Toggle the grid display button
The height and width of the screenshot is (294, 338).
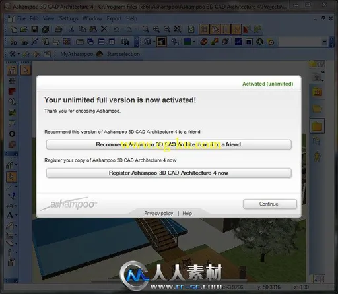pos(204,30)
